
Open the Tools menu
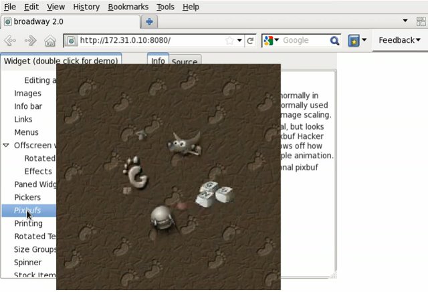tap(165, 7)
